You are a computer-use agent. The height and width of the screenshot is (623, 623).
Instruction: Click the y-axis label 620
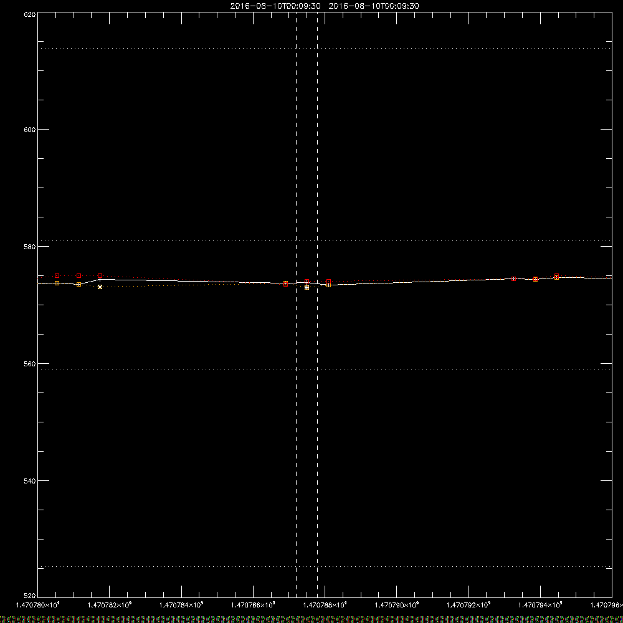click(x=30, y=14)
